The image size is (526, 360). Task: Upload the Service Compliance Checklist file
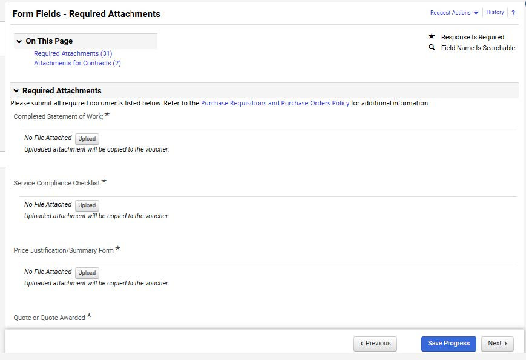[87, 205]
